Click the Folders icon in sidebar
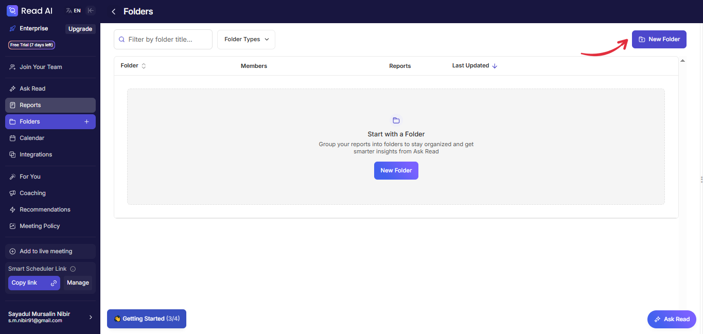The height and width of the screenshot is (334, 703). 12,121
